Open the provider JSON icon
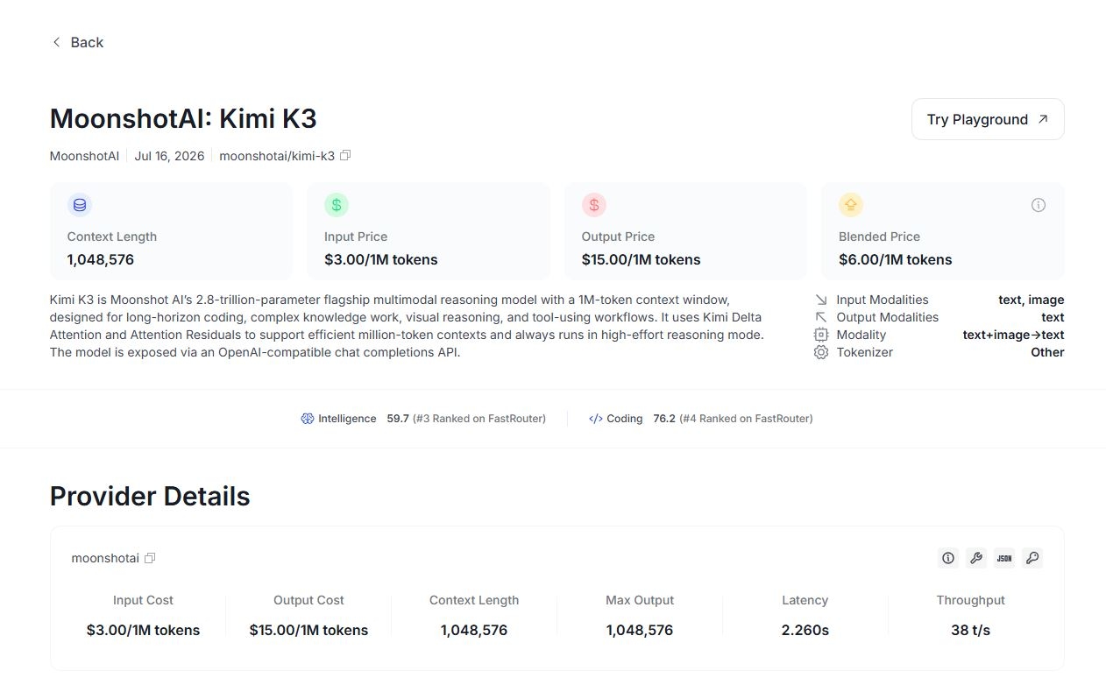 (1004, 558)
